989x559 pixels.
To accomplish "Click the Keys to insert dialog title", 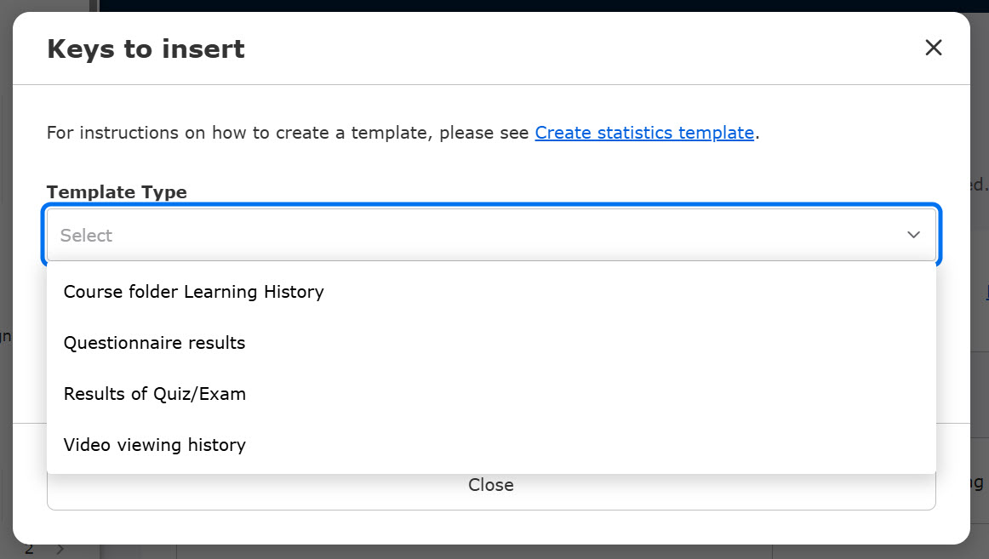I will [x=146, y=49].
